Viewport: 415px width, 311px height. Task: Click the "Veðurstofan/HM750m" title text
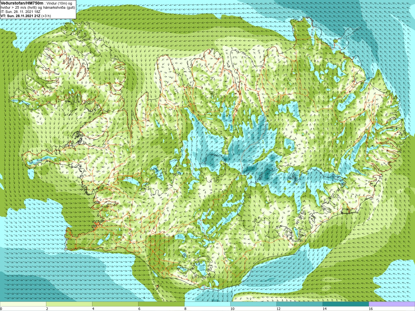[22, 3]
